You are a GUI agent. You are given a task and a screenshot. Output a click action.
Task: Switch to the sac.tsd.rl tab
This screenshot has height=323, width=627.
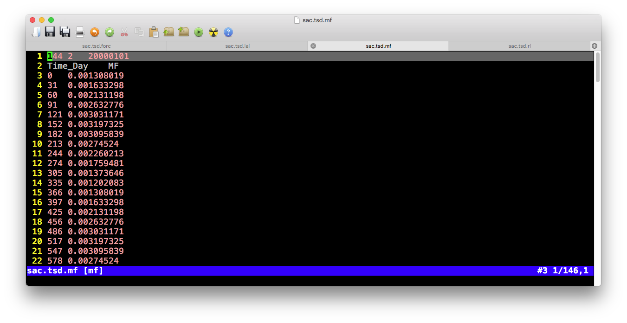coord(519,46)
